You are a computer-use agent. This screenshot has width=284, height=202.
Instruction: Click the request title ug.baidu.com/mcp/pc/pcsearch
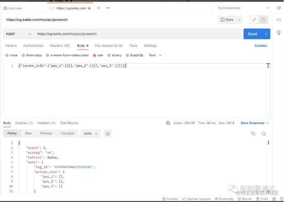point(37,20)
